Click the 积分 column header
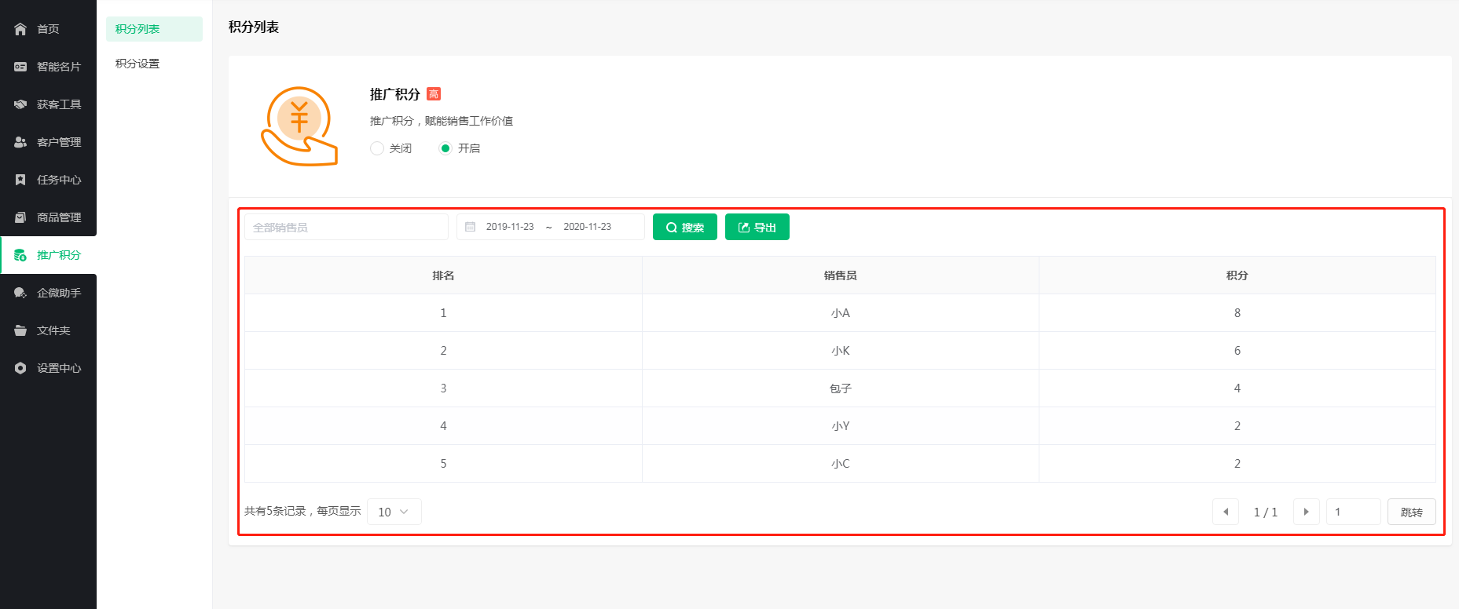 click(x=1237, y=275)
